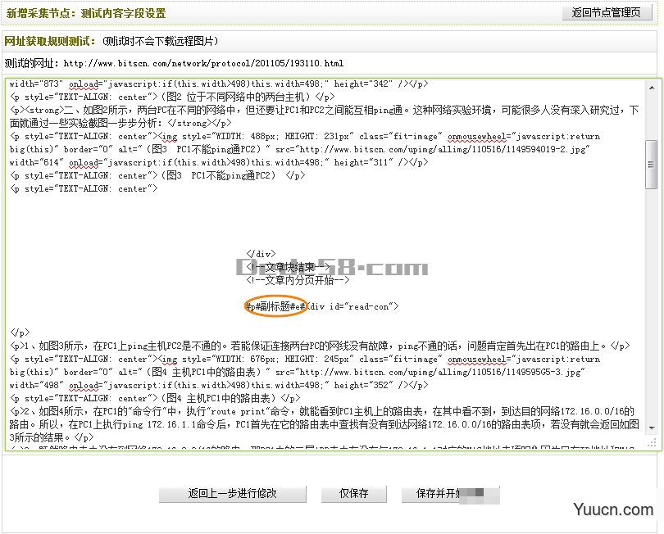Click the textarea scrollbar up arrow
The image size is (664, 534).
coord(652,88)
